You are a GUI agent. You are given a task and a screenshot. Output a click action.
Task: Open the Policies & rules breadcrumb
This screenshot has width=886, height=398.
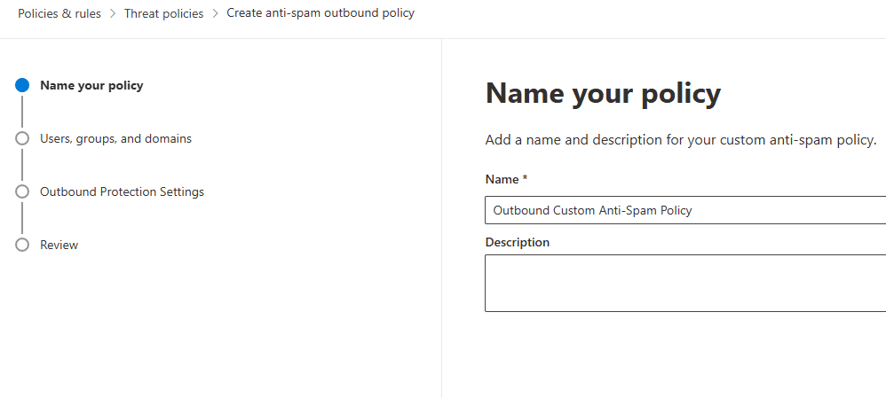coord(59,14)
